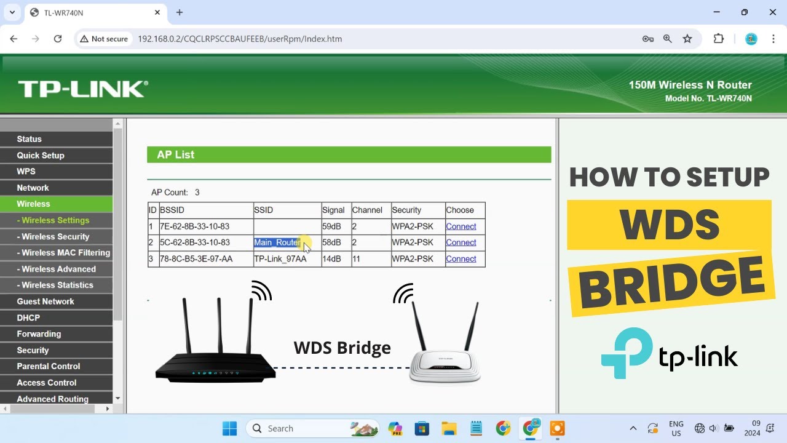Open Access Control menu
The width and height of the screenshot is (787, 443).
click(x=56, y=383)
